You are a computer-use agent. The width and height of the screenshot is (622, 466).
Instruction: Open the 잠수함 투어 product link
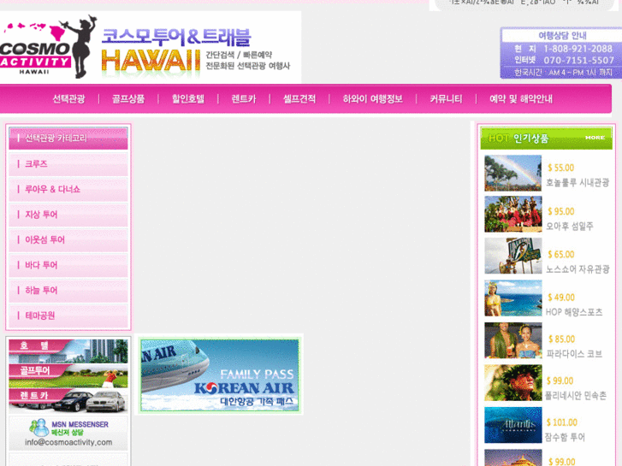coord(565,437)
